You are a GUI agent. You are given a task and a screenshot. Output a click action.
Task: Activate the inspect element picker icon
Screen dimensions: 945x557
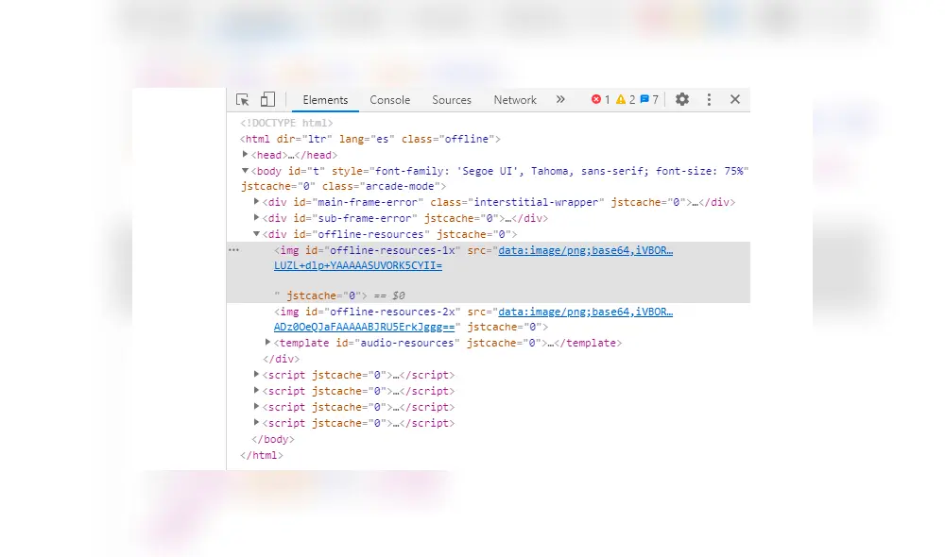coord(243,100)
